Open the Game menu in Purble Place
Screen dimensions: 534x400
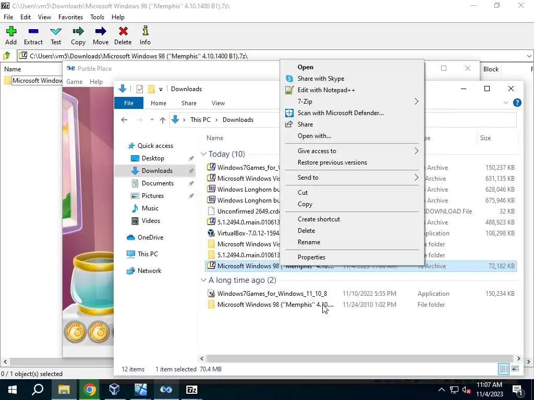[74, 82]
